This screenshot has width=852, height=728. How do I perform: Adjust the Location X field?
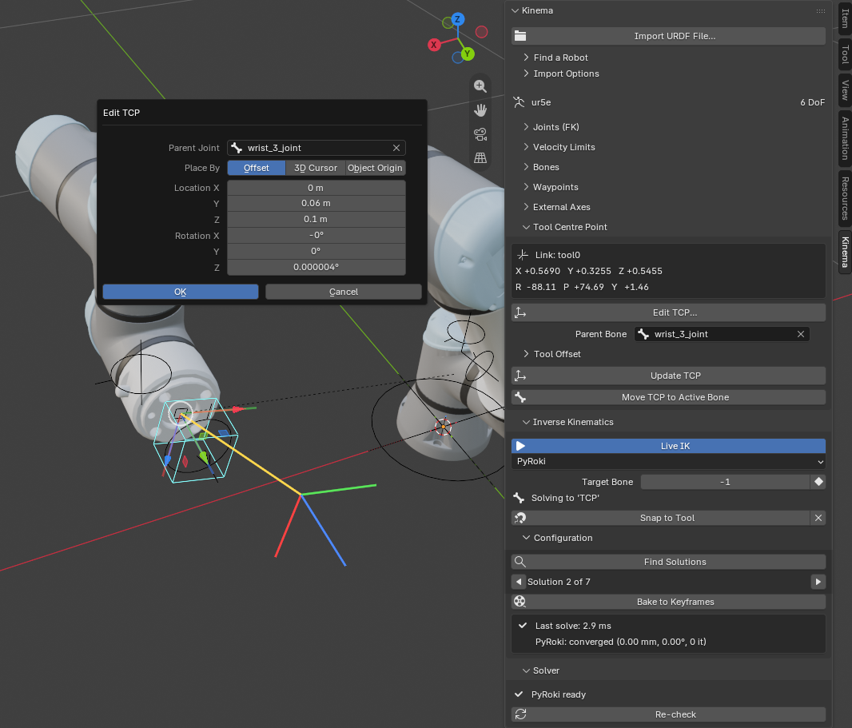(317, 188)
